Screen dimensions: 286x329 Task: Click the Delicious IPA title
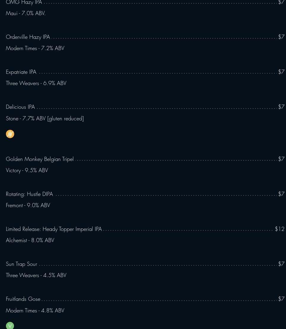tap(20, 107)
